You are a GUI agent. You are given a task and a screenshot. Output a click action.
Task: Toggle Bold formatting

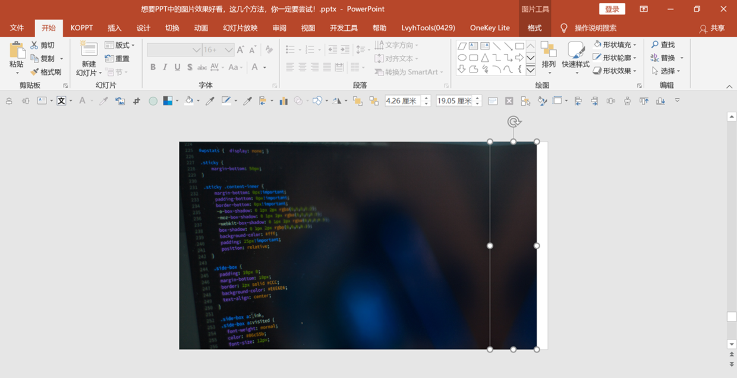pos(153,67)
